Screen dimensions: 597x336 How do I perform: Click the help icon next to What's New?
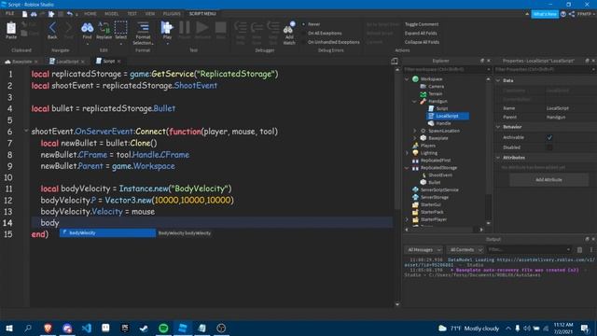563,14
